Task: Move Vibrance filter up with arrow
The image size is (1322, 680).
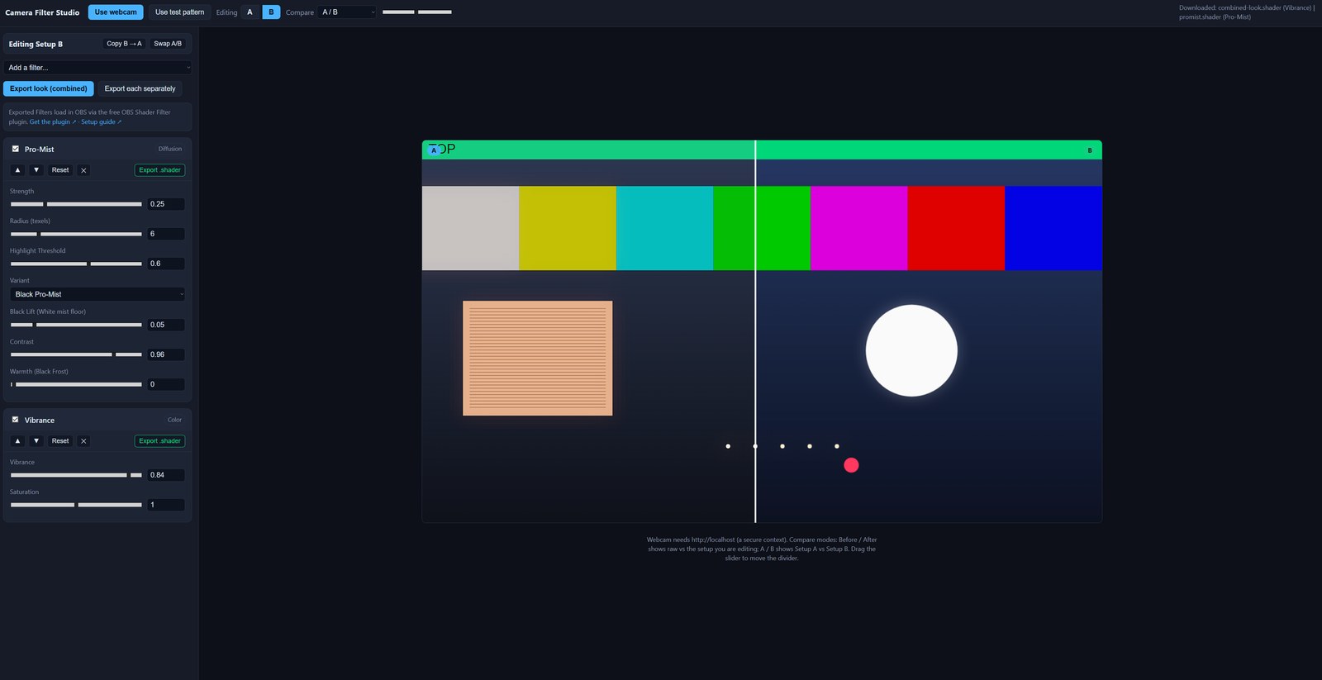Action: [17, 441]
